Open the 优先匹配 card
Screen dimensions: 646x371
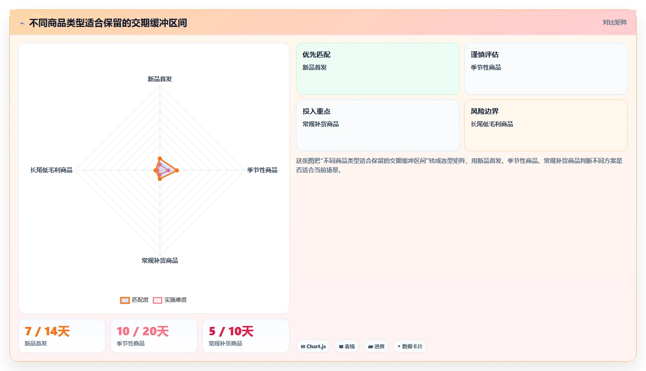tap(377, 69)
